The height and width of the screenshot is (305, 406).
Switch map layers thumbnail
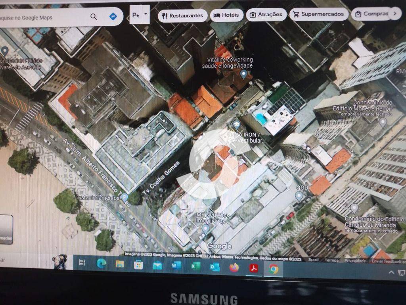[6, 229]
